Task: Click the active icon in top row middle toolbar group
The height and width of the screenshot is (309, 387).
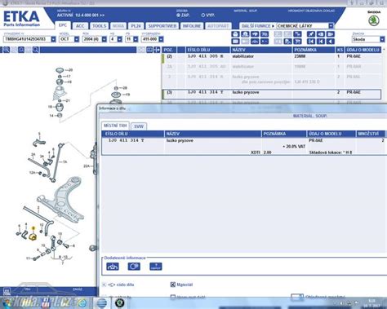Action: [297, 34]
